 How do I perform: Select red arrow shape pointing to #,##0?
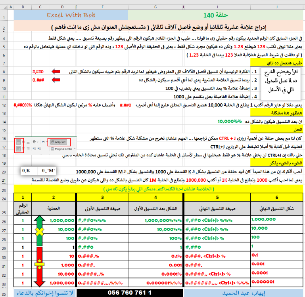click(x=56, y=72)
